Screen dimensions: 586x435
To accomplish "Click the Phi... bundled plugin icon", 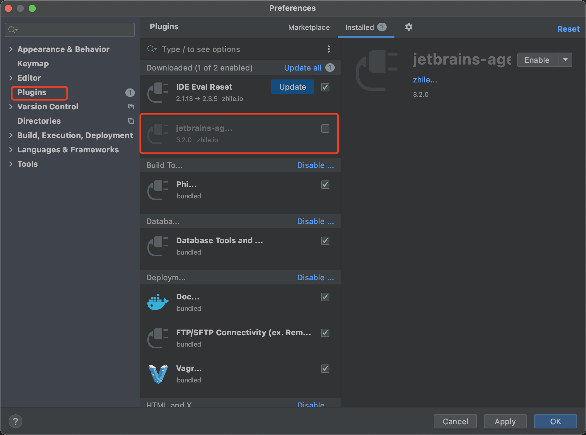I will tap(158, 190).
